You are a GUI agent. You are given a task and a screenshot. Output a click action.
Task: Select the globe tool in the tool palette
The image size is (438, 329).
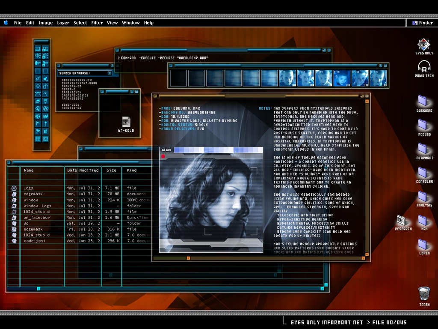38,116
